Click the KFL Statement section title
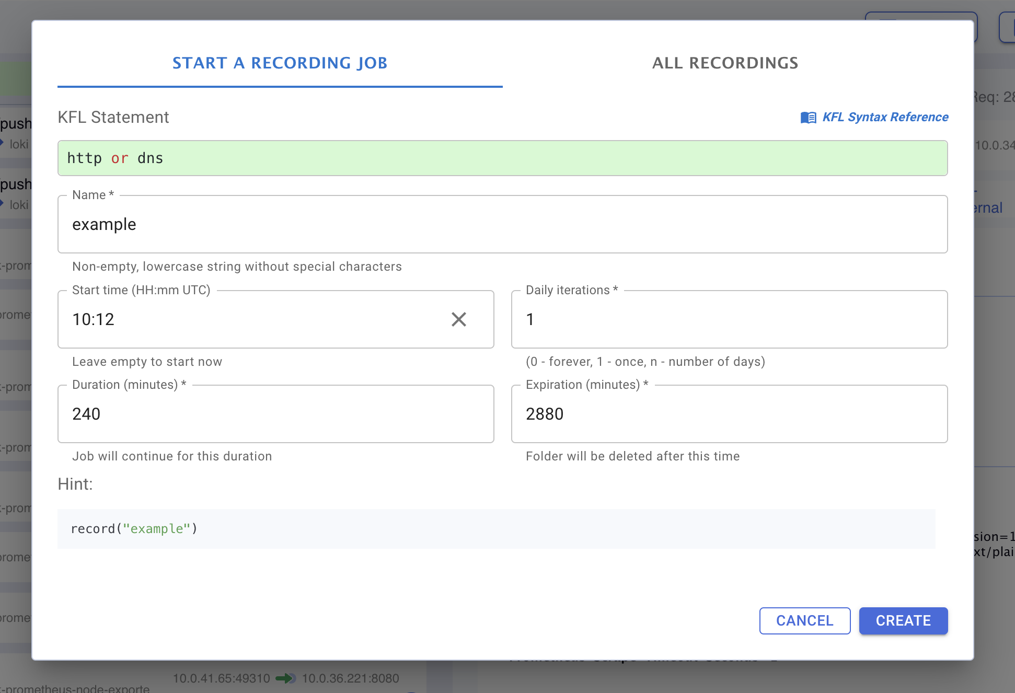 coord(113,117)
